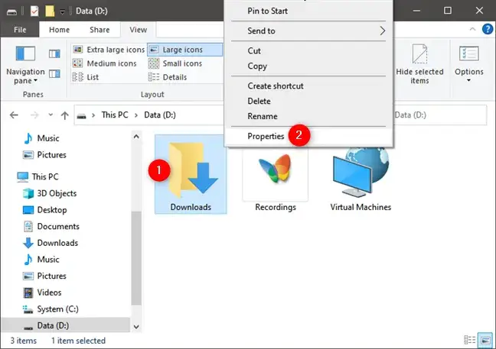The width and height of the screenshot is (496, 349).
Task: Choose Cut in the context menu
Action: (x=308, y=51)
